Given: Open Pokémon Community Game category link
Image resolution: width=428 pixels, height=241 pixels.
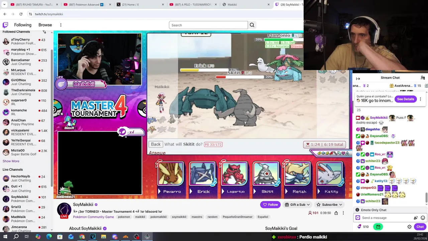Looking at the screenshot, I should 93,217.
